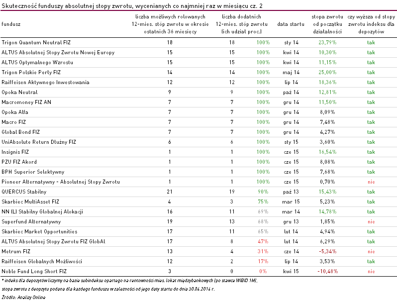The height and width of the screenshot is (302, 397).
Task: Click the 90% share for QUERCUS Stabilny
Action: click(263, 192)
